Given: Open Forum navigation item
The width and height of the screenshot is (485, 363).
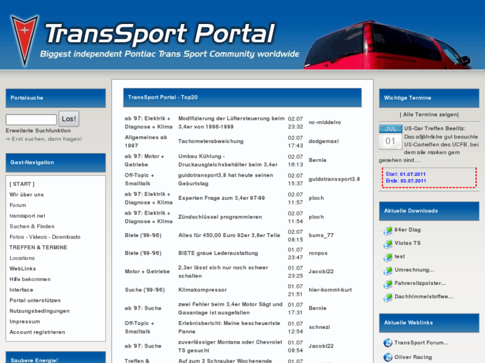Looking at the screenshot, I should point(17,205).
